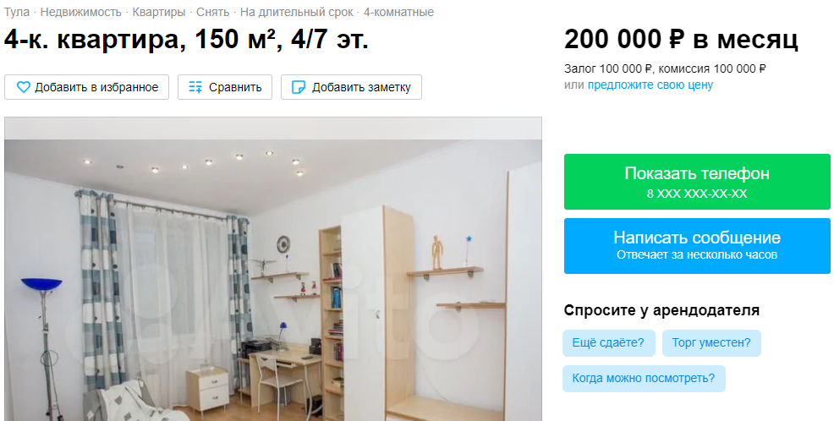
Task: Open the Добавить заметку note button
Action: [x=351, y=87]
